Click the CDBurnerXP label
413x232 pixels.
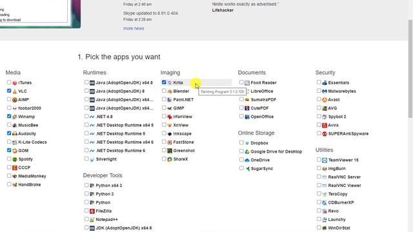[x=341, y=202]
